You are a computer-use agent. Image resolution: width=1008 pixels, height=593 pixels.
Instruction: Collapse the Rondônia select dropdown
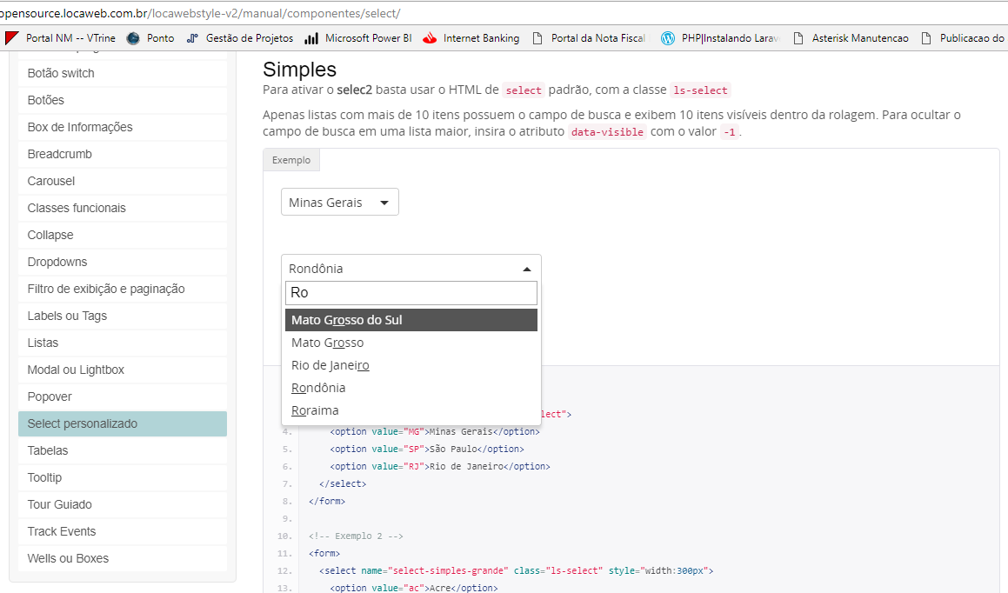click(411, 269)
